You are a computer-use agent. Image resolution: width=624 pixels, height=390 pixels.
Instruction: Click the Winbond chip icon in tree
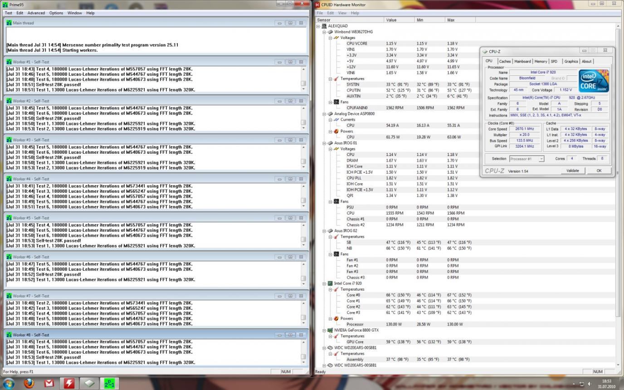click(x=330, y=32)
